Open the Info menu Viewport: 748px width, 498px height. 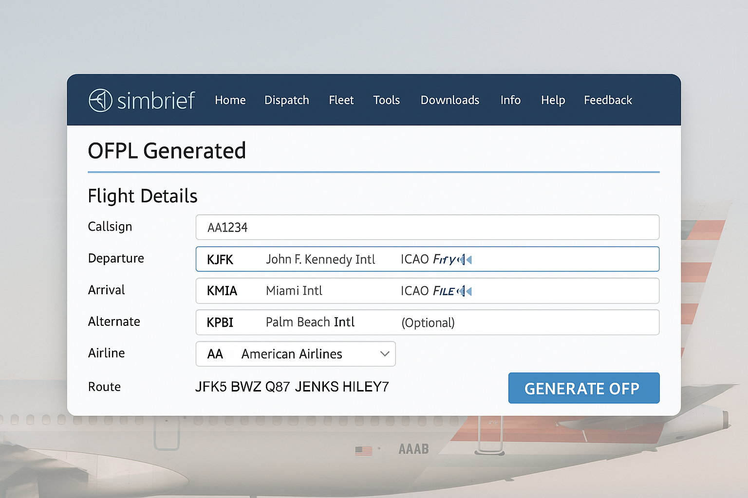510,100
